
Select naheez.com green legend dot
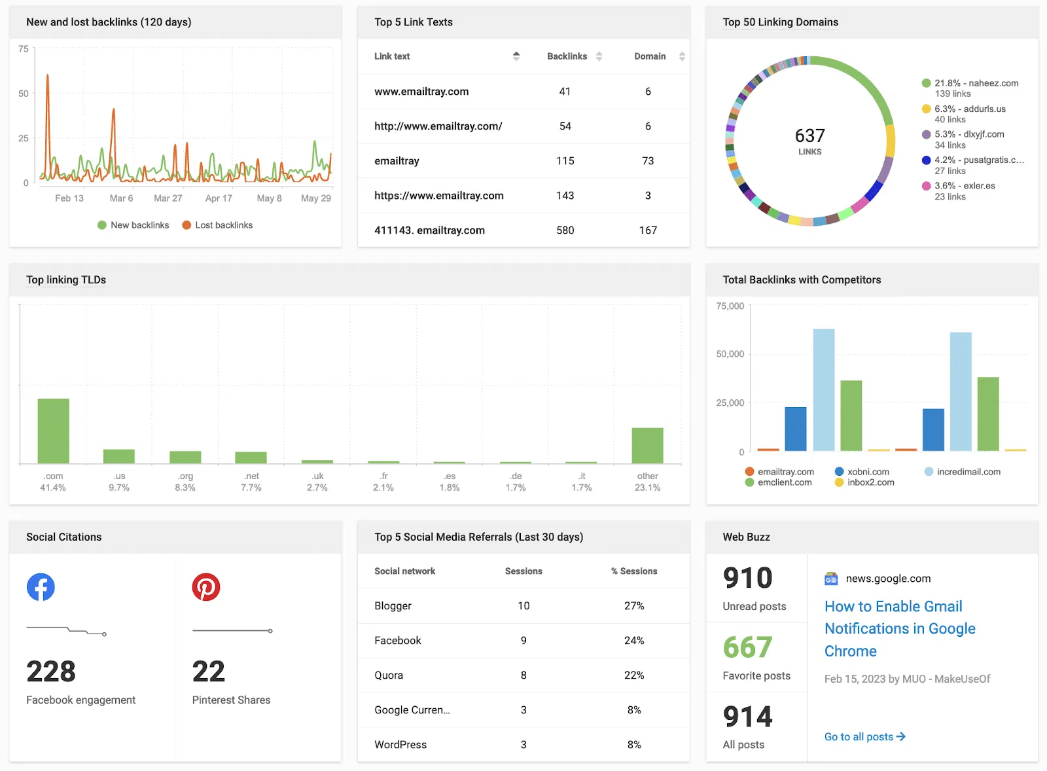tap(926, 83)
